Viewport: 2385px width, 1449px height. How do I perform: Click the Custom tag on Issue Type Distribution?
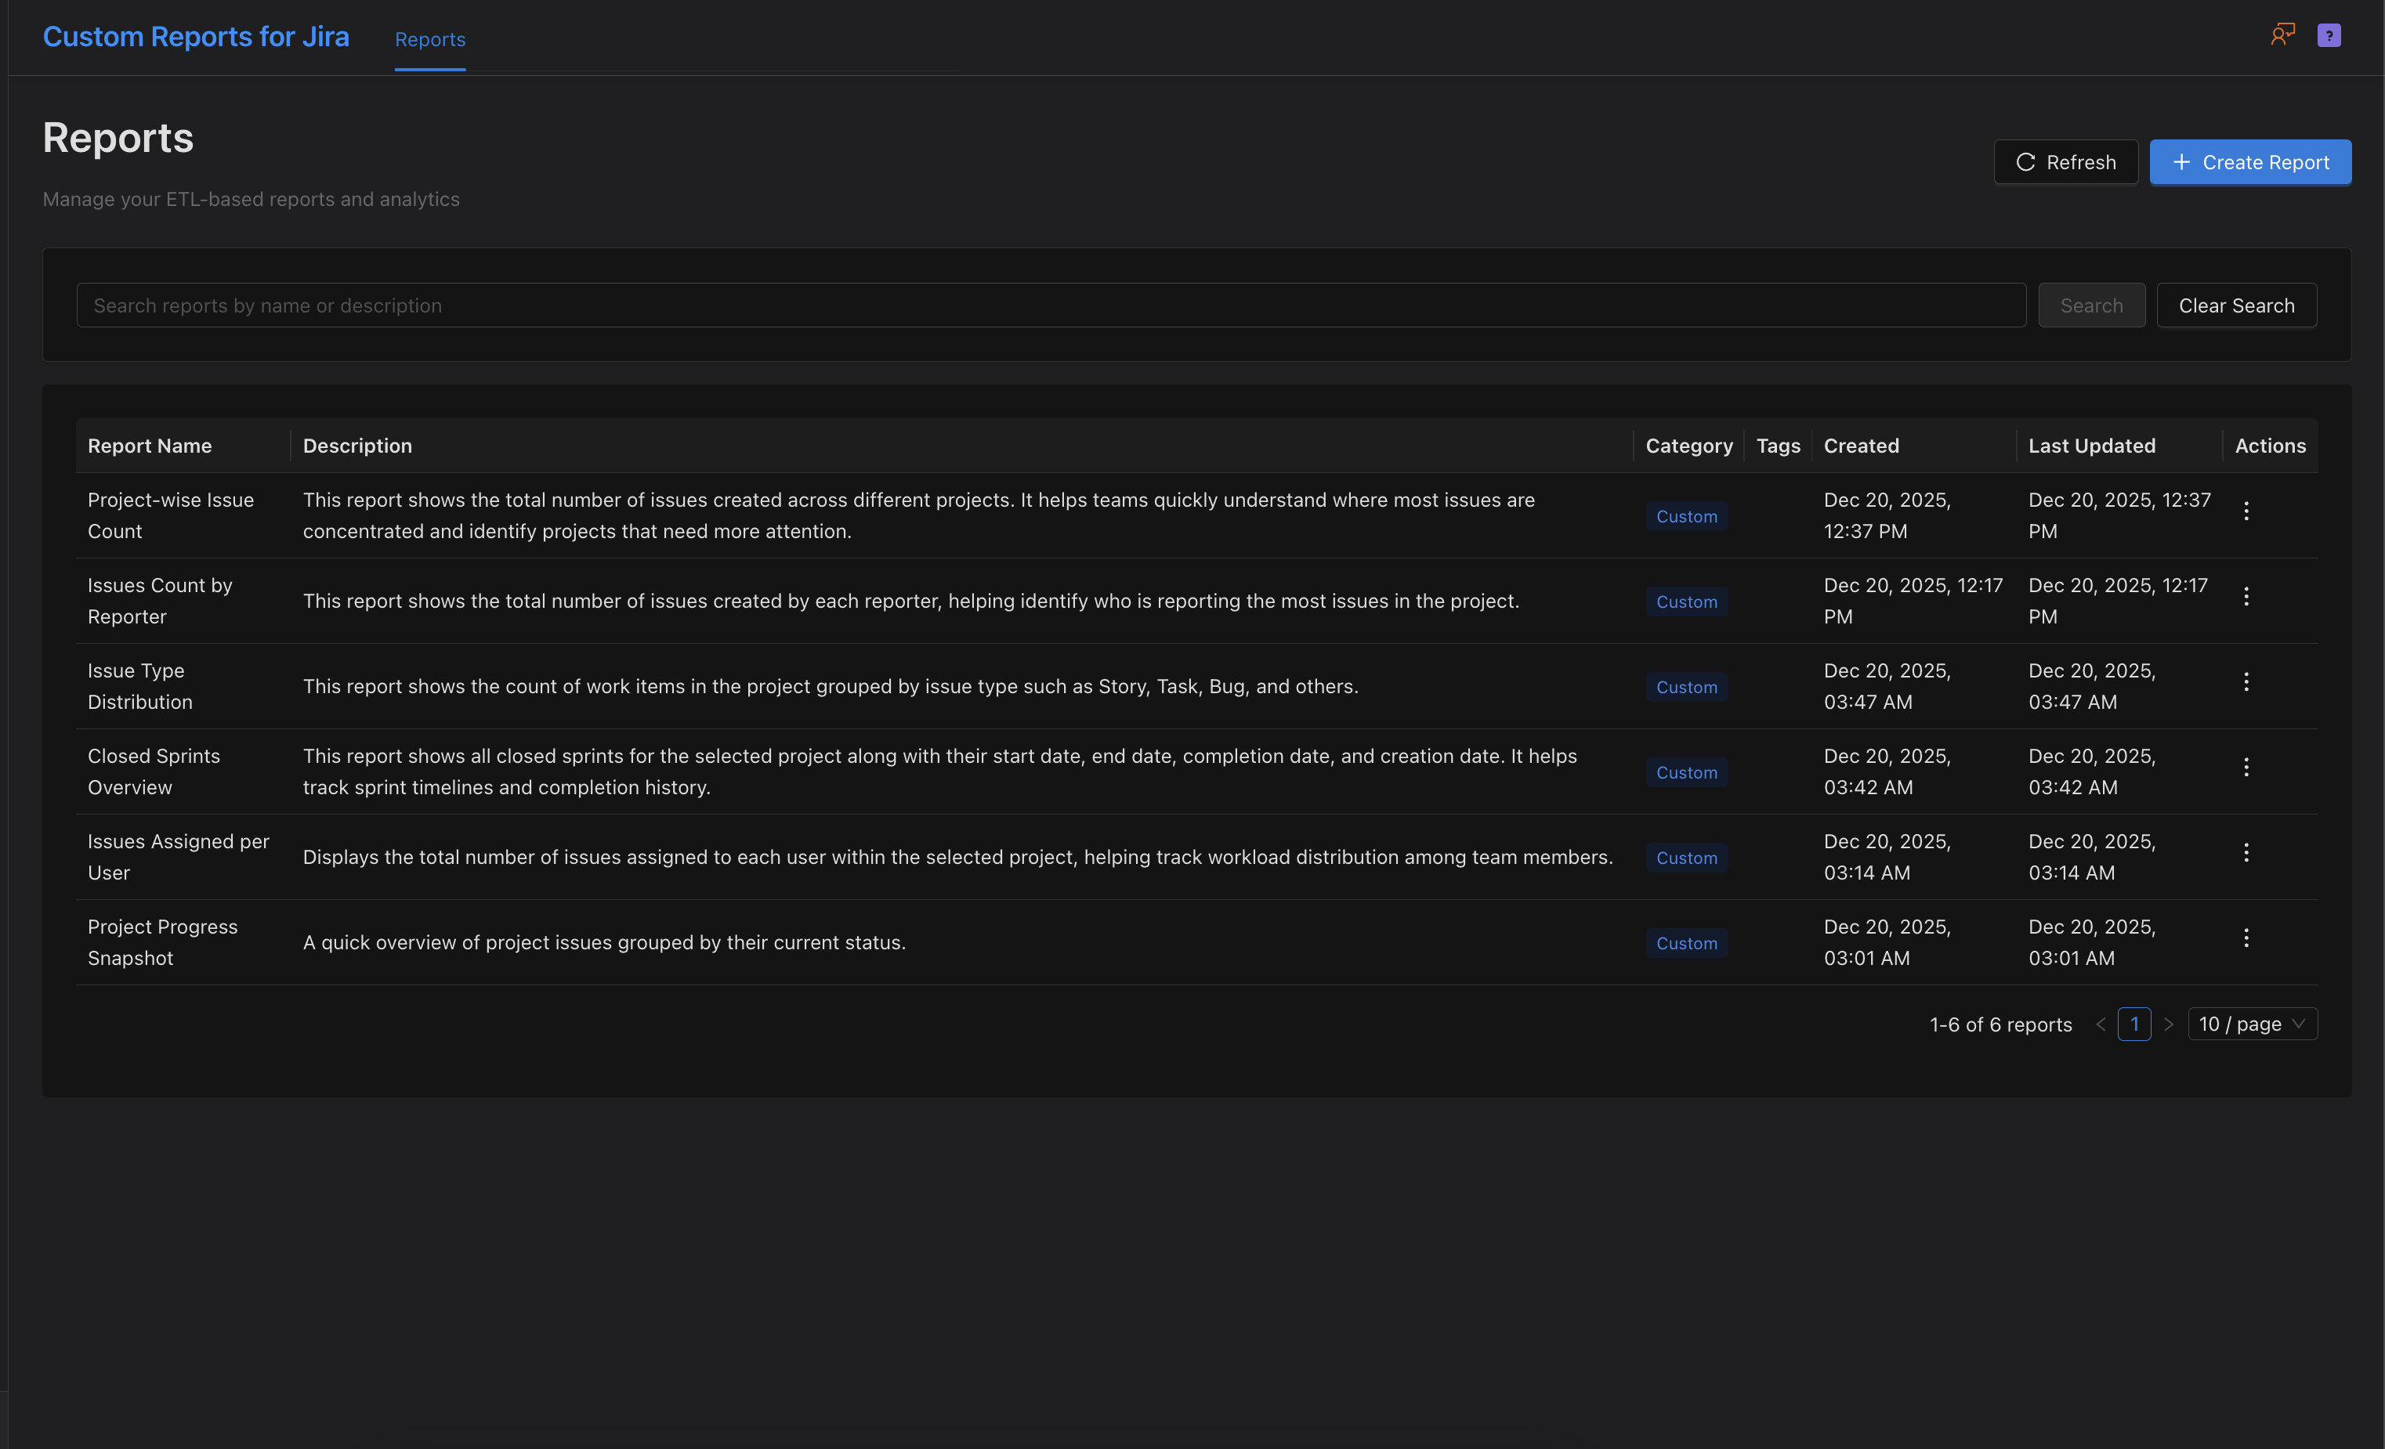coord(1686,688)
